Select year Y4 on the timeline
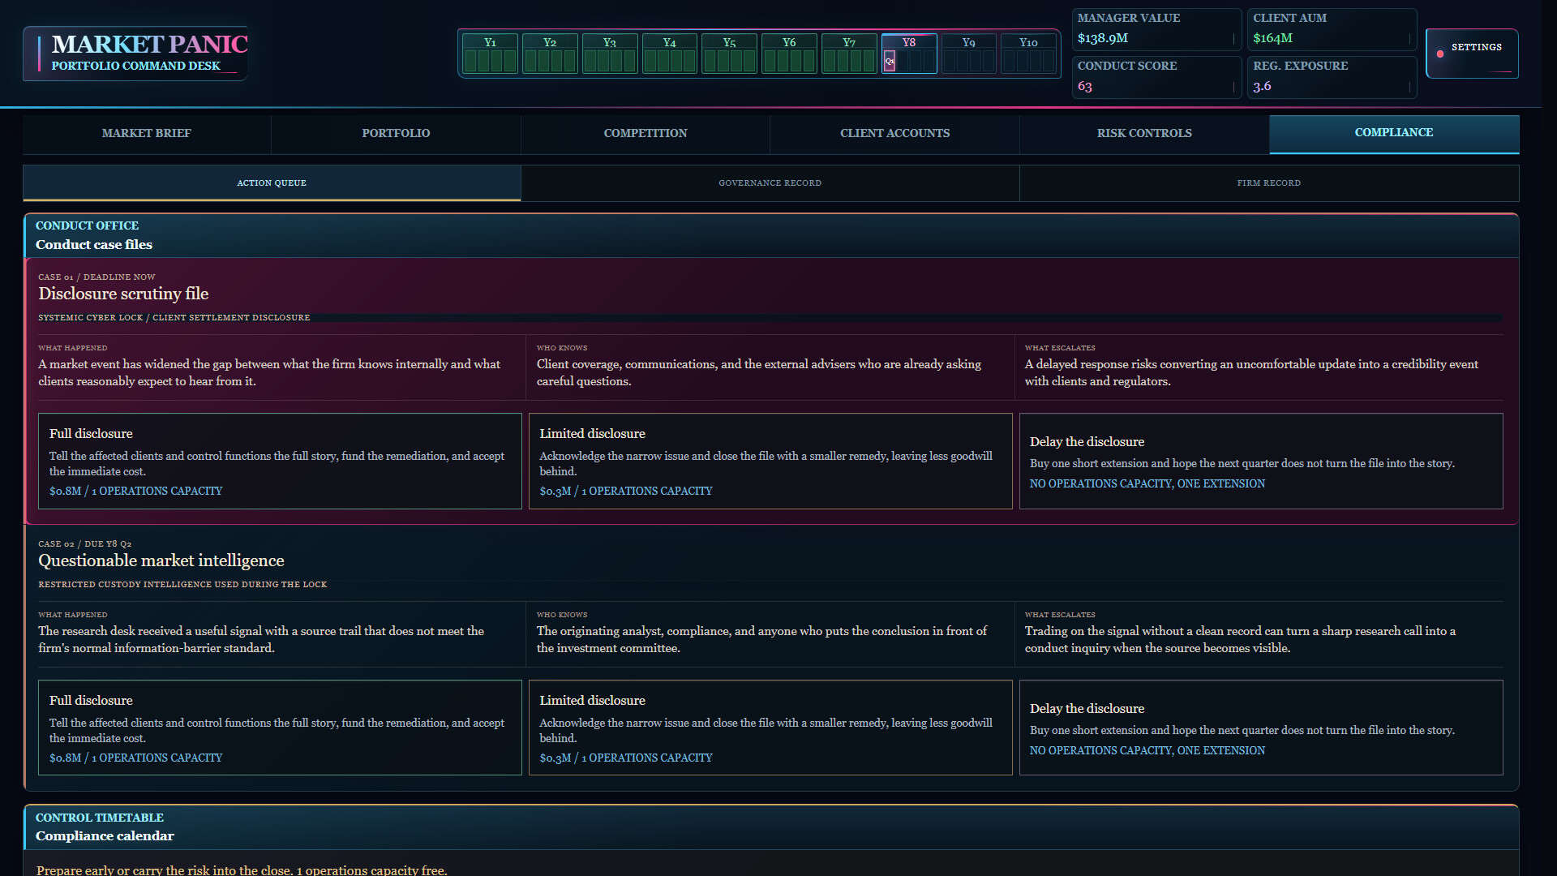 pos(669,54)
